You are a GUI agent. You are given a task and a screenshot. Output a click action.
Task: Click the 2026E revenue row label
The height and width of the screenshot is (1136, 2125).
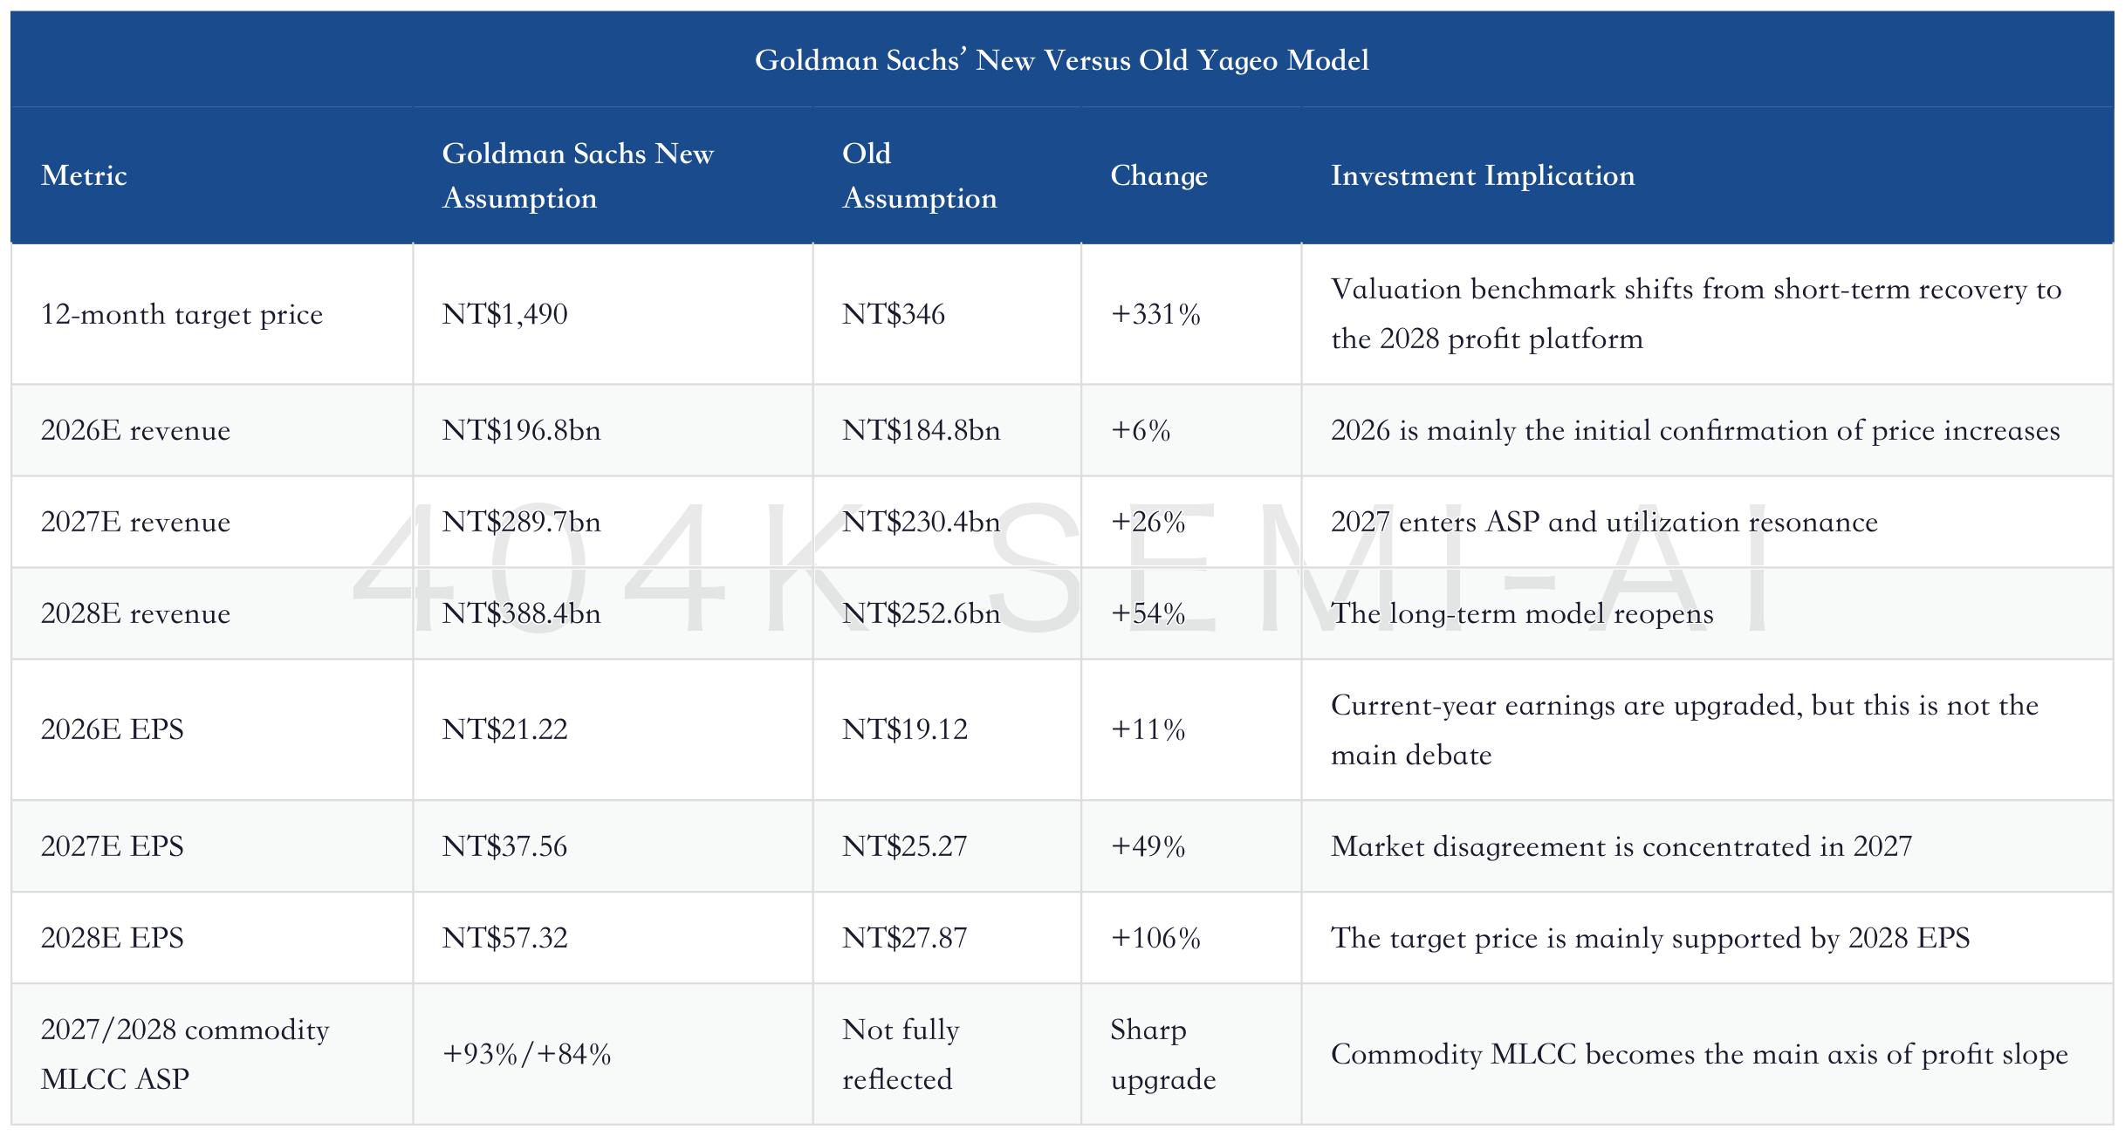(135, 430)
